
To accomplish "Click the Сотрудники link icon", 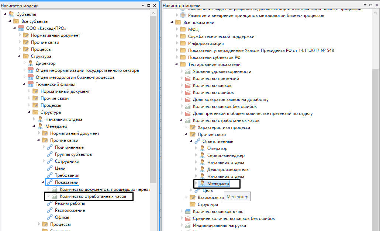I will pyautogui.click(x=50, y=161).
